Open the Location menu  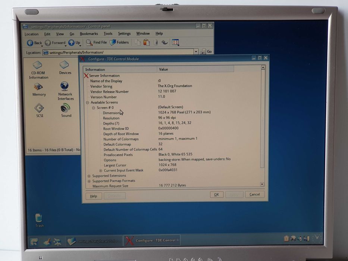pyautogui.click(x=31, y=34)
